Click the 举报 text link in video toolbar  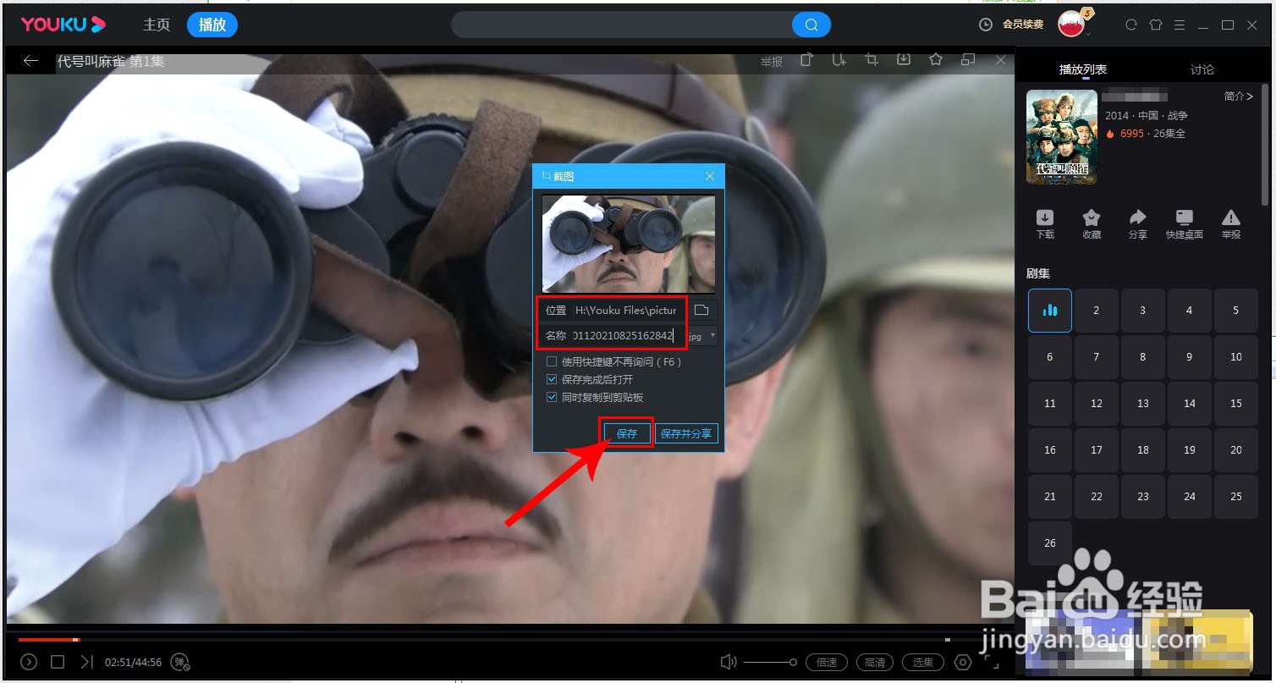coord(771,62)
